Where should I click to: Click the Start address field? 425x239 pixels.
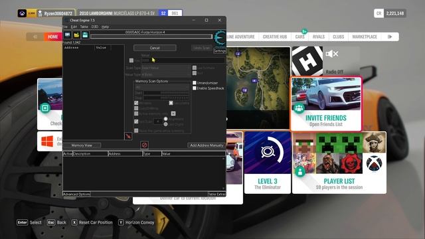point(167,93)
